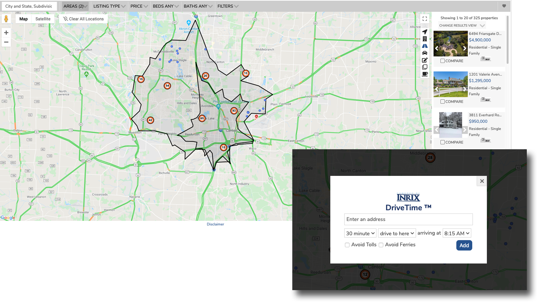Expand CHANGE RESULTS VIEW options
Screen dimensions: 545x306
(462, 25)
